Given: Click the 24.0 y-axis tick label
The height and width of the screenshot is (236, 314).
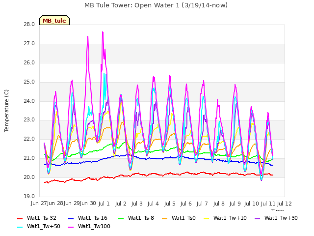Looking at the screenshot, I should (x=29, y=101).
